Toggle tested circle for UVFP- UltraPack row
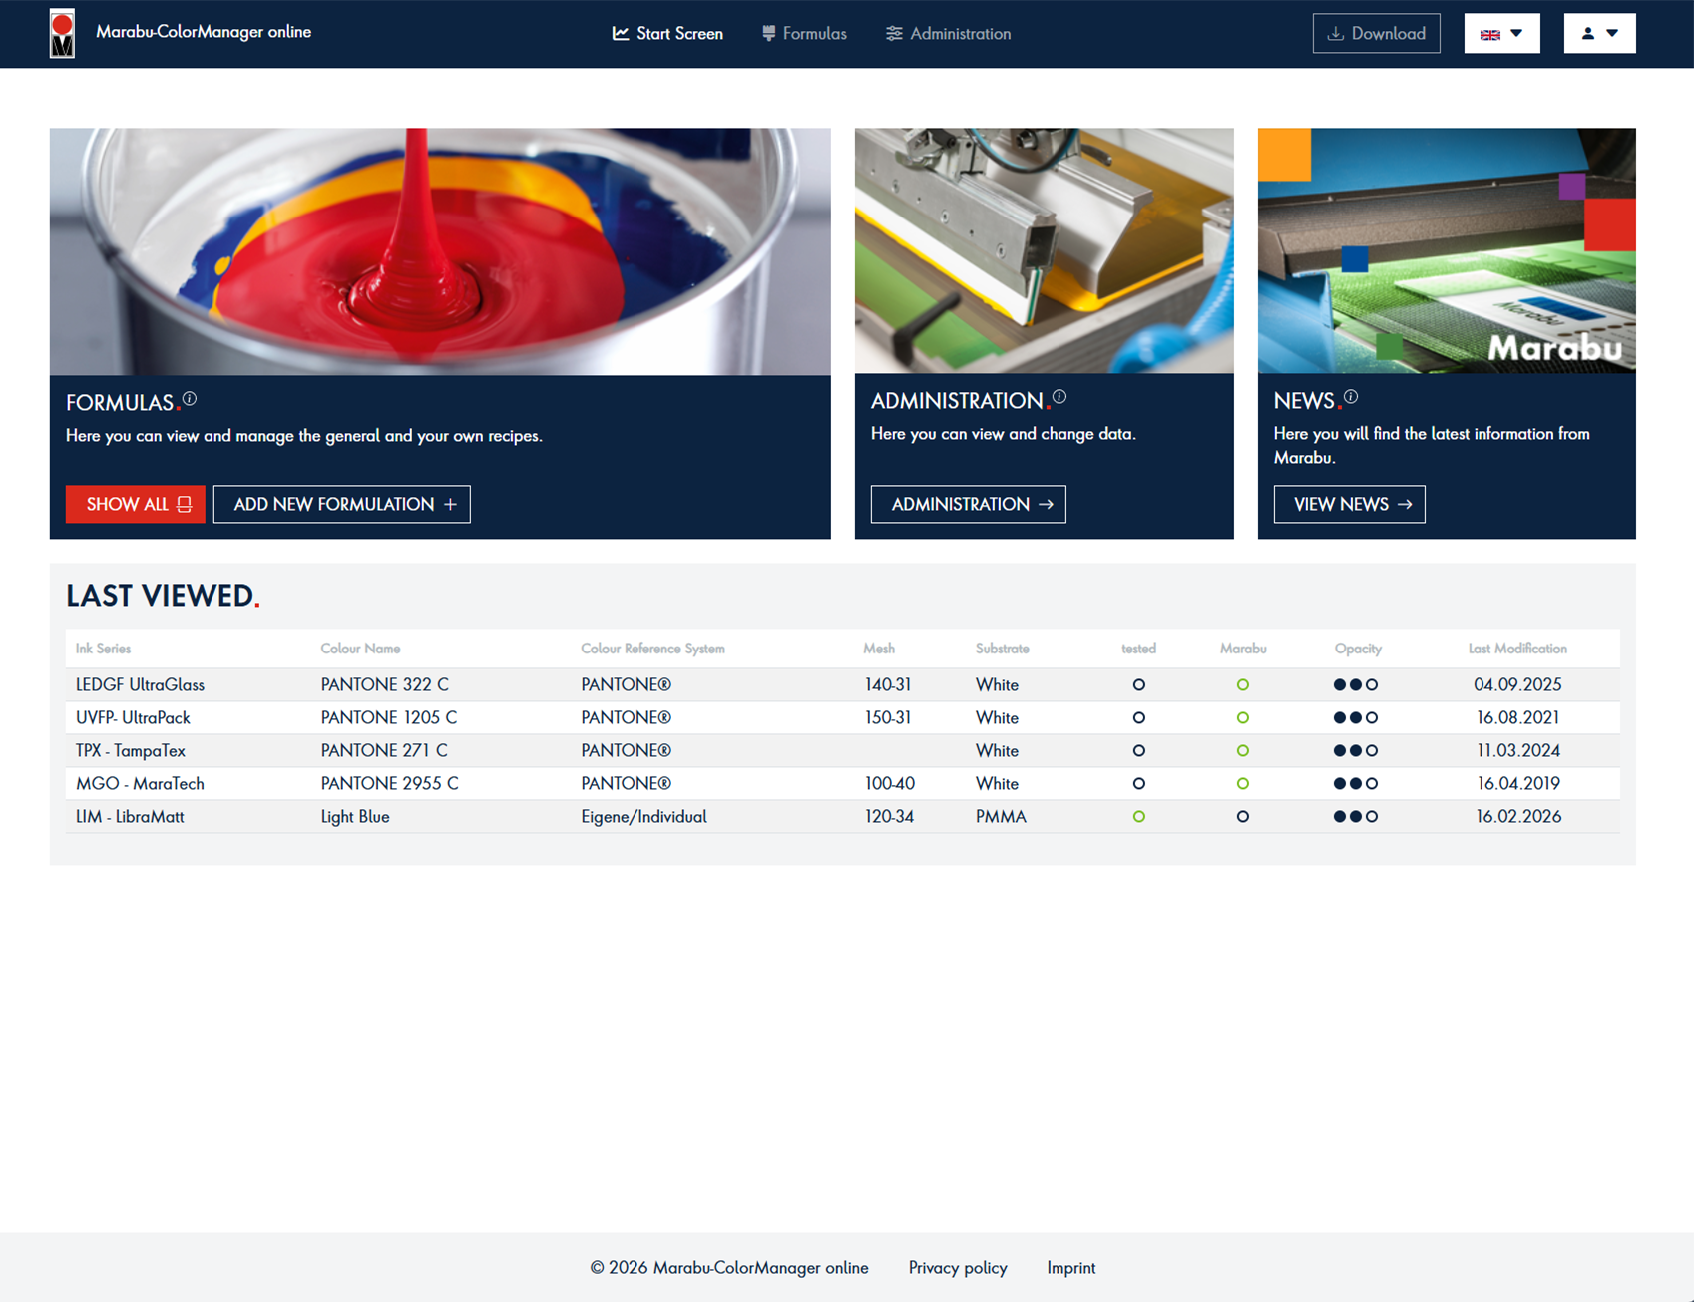The image size is (1694, 1302). coord(1138,717)
